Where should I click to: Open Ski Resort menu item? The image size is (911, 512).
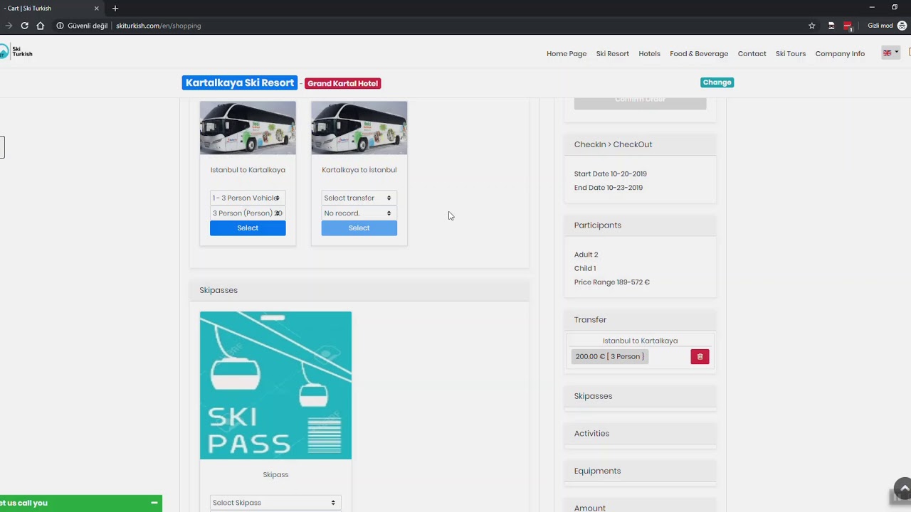point(612,53)
